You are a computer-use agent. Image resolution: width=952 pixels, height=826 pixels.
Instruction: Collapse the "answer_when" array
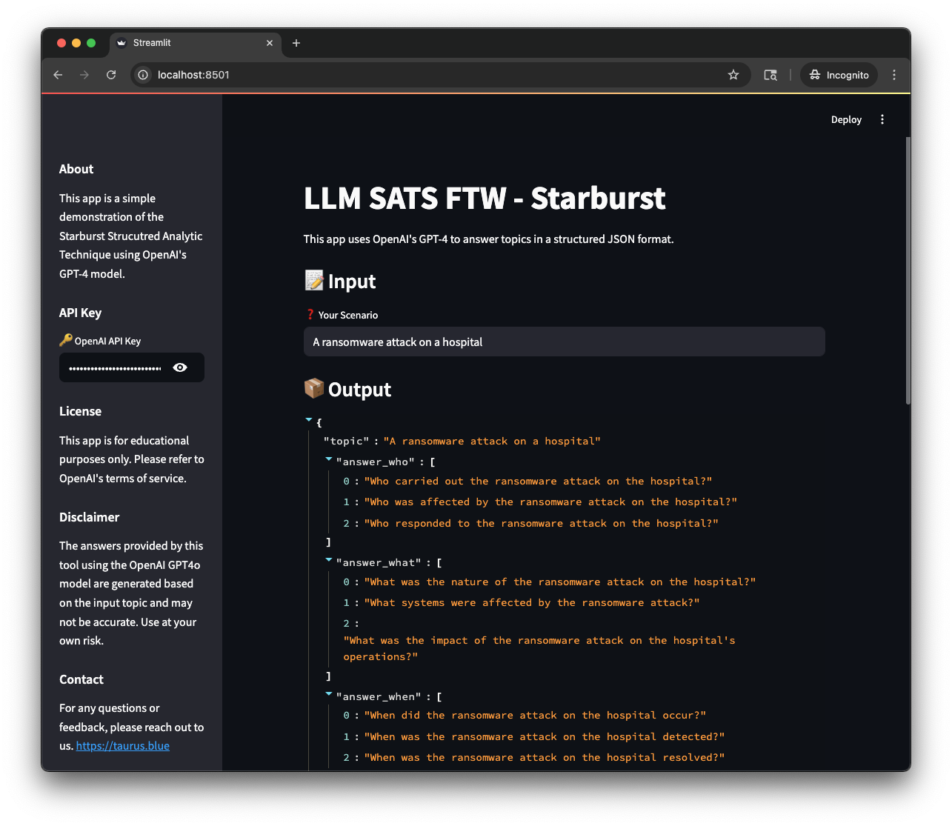pyautogui.click(x=329, y=694)
